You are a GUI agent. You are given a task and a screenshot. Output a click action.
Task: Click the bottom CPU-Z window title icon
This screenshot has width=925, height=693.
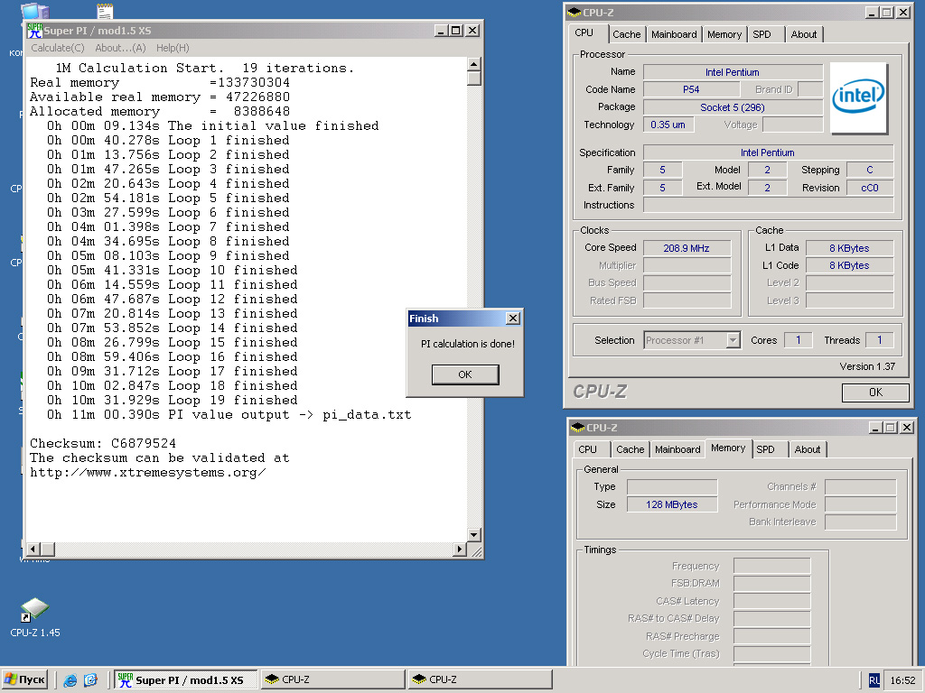[x=577, y=428]
